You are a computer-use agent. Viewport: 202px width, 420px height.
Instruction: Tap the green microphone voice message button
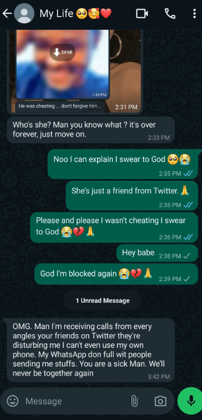(x=190, y=400)
